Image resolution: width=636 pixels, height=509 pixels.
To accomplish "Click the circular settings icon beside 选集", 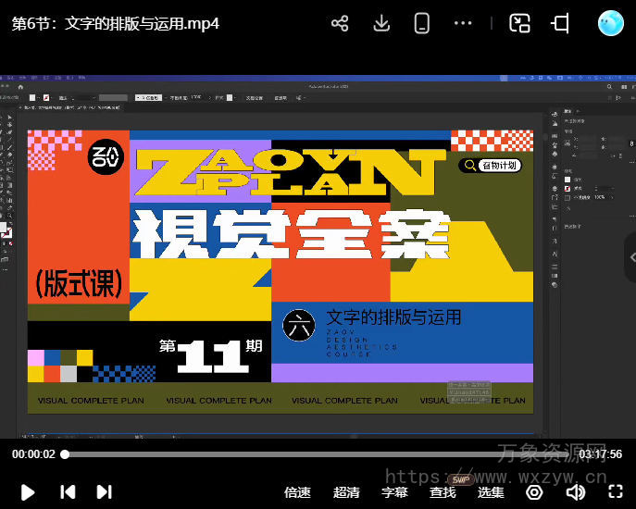I will coord(534,492).
